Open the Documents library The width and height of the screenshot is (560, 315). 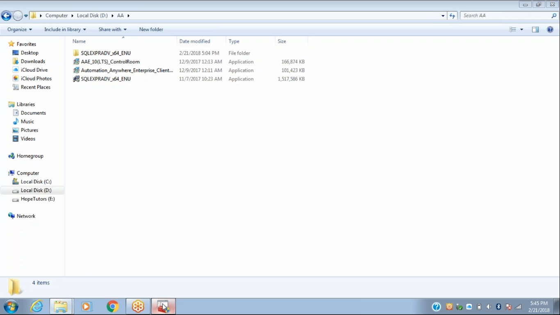coord(33,113)
